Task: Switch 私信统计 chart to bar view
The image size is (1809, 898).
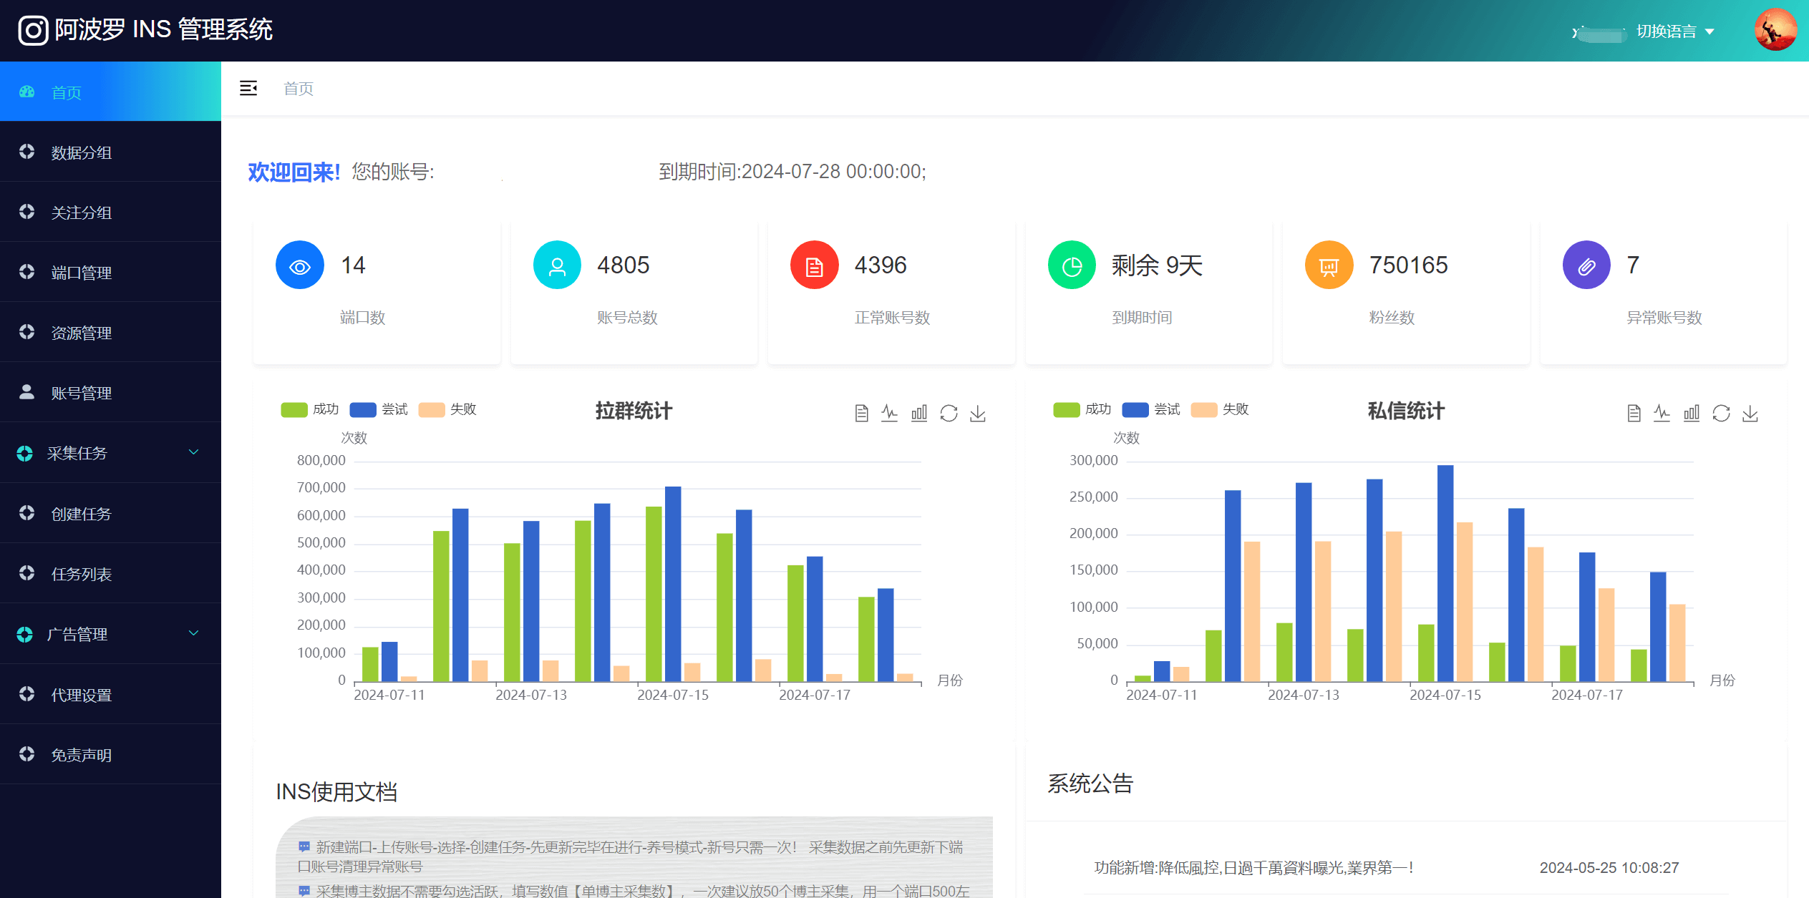Action: tap(1691, 413)
